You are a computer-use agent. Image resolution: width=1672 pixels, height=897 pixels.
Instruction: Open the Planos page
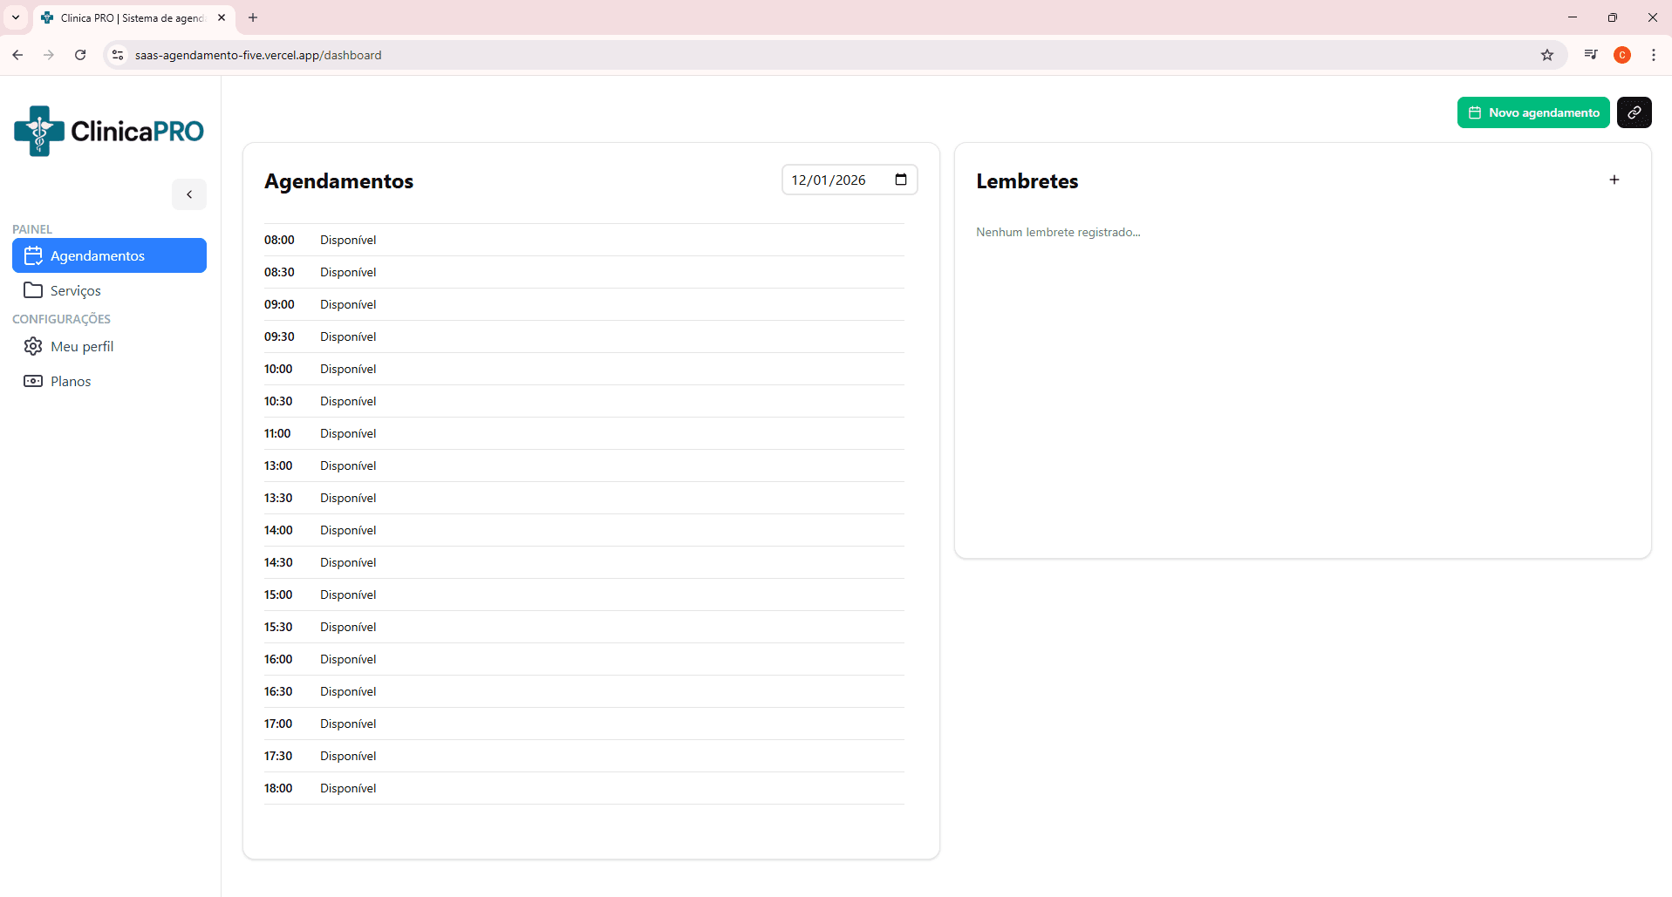pyautogui.click(x=71, y=381)
